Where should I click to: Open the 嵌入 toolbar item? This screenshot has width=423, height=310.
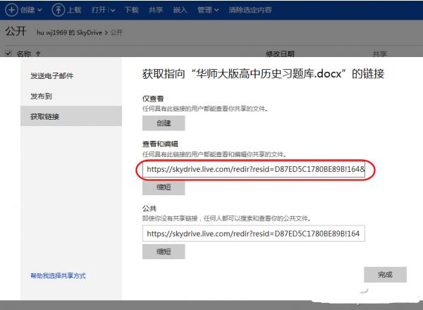[180, 11]
